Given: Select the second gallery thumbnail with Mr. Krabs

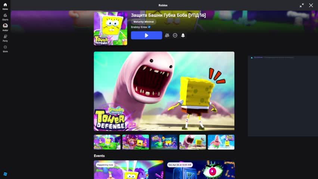Looking at the screenshot, I should click(x=135, y=142).
